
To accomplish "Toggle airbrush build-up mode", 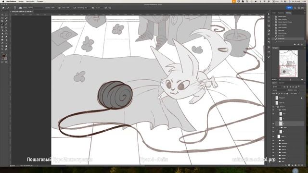I will [x=75, y=8].
